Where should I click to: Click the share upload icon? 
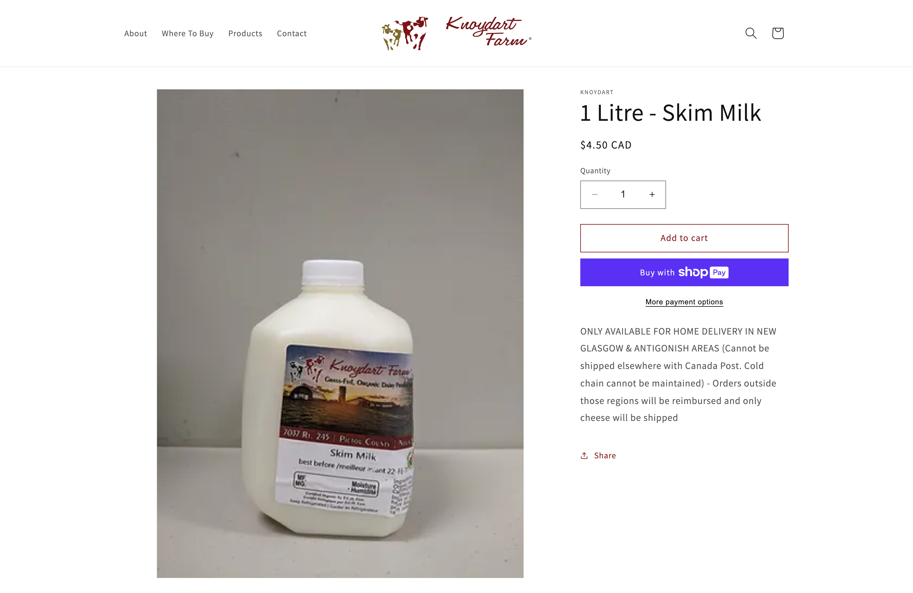pyautogui.click(x=584, y=455)
